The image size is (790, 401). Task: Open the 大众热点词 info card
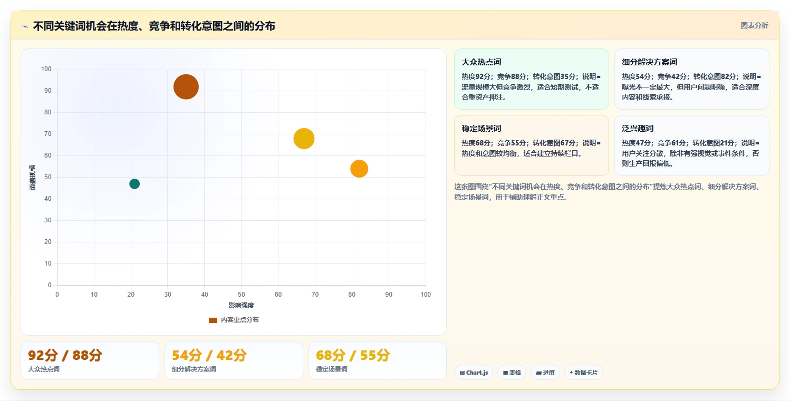532,79
